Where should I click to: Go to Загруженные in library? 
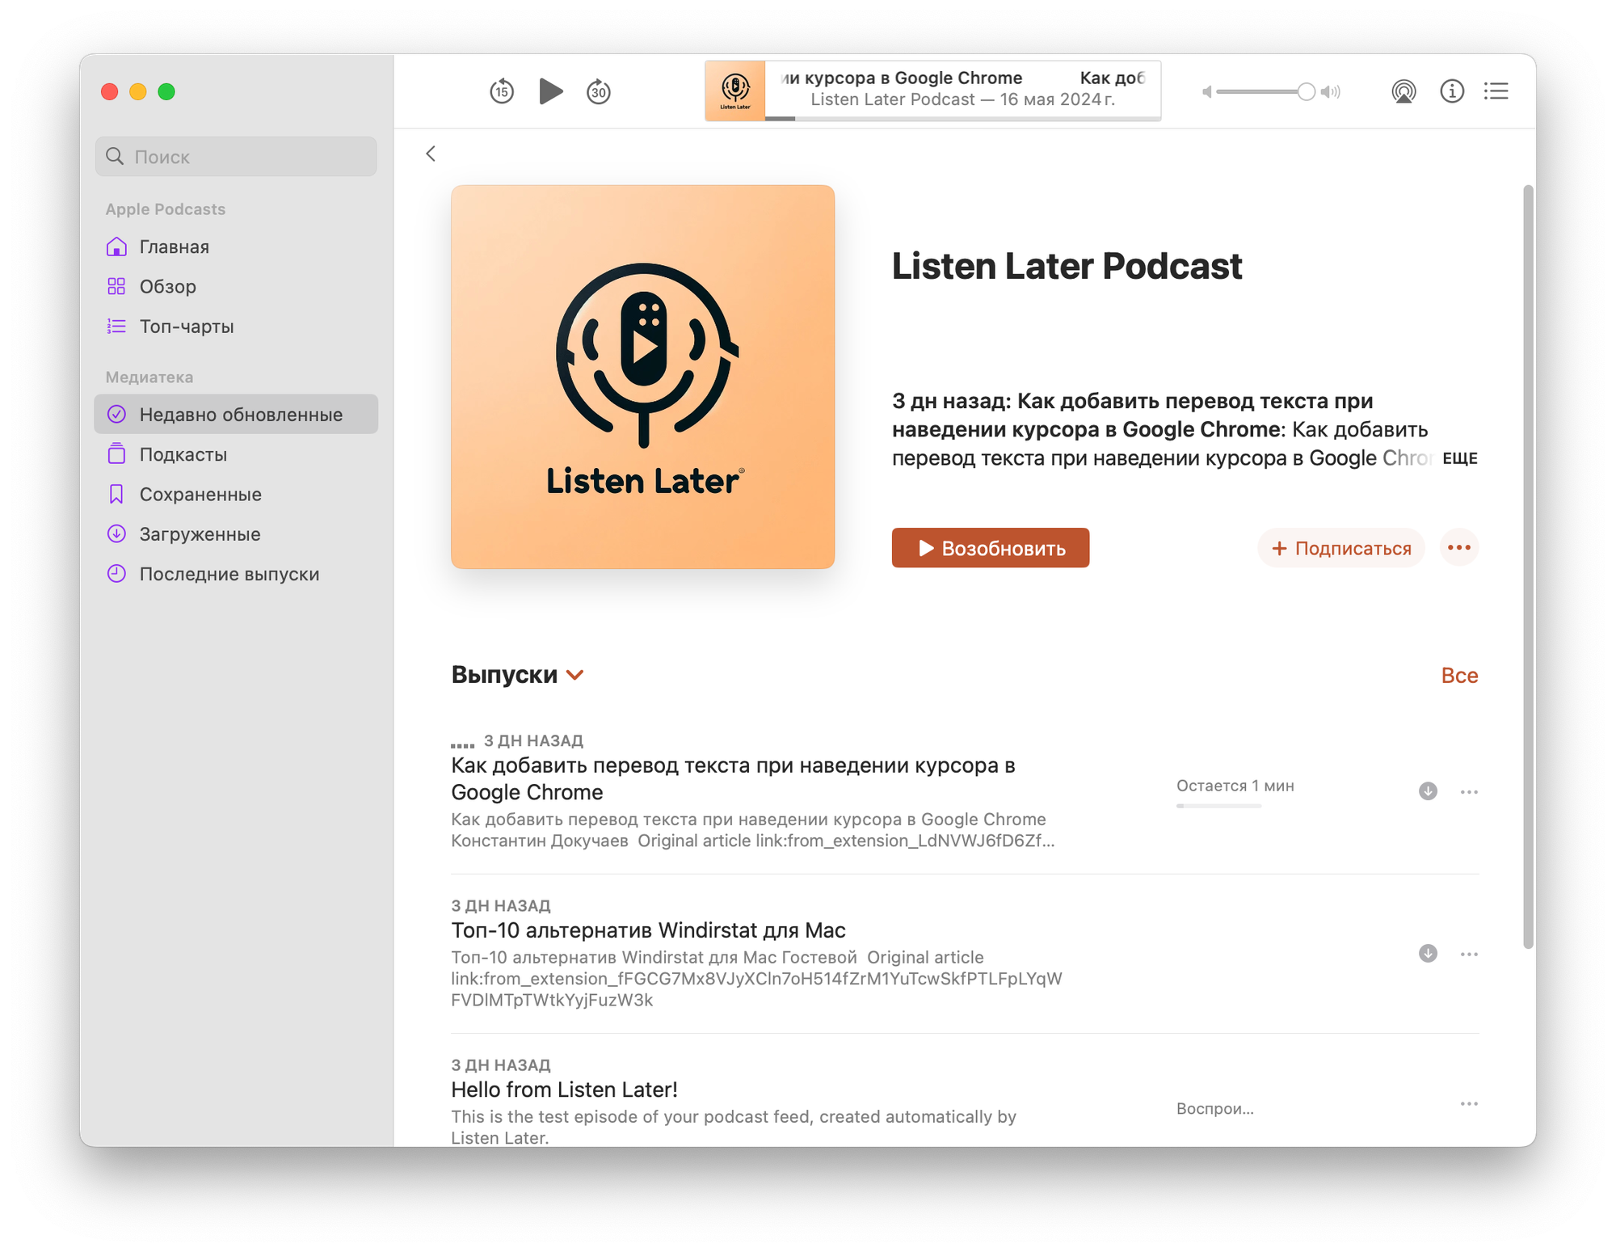coord(200,534)
